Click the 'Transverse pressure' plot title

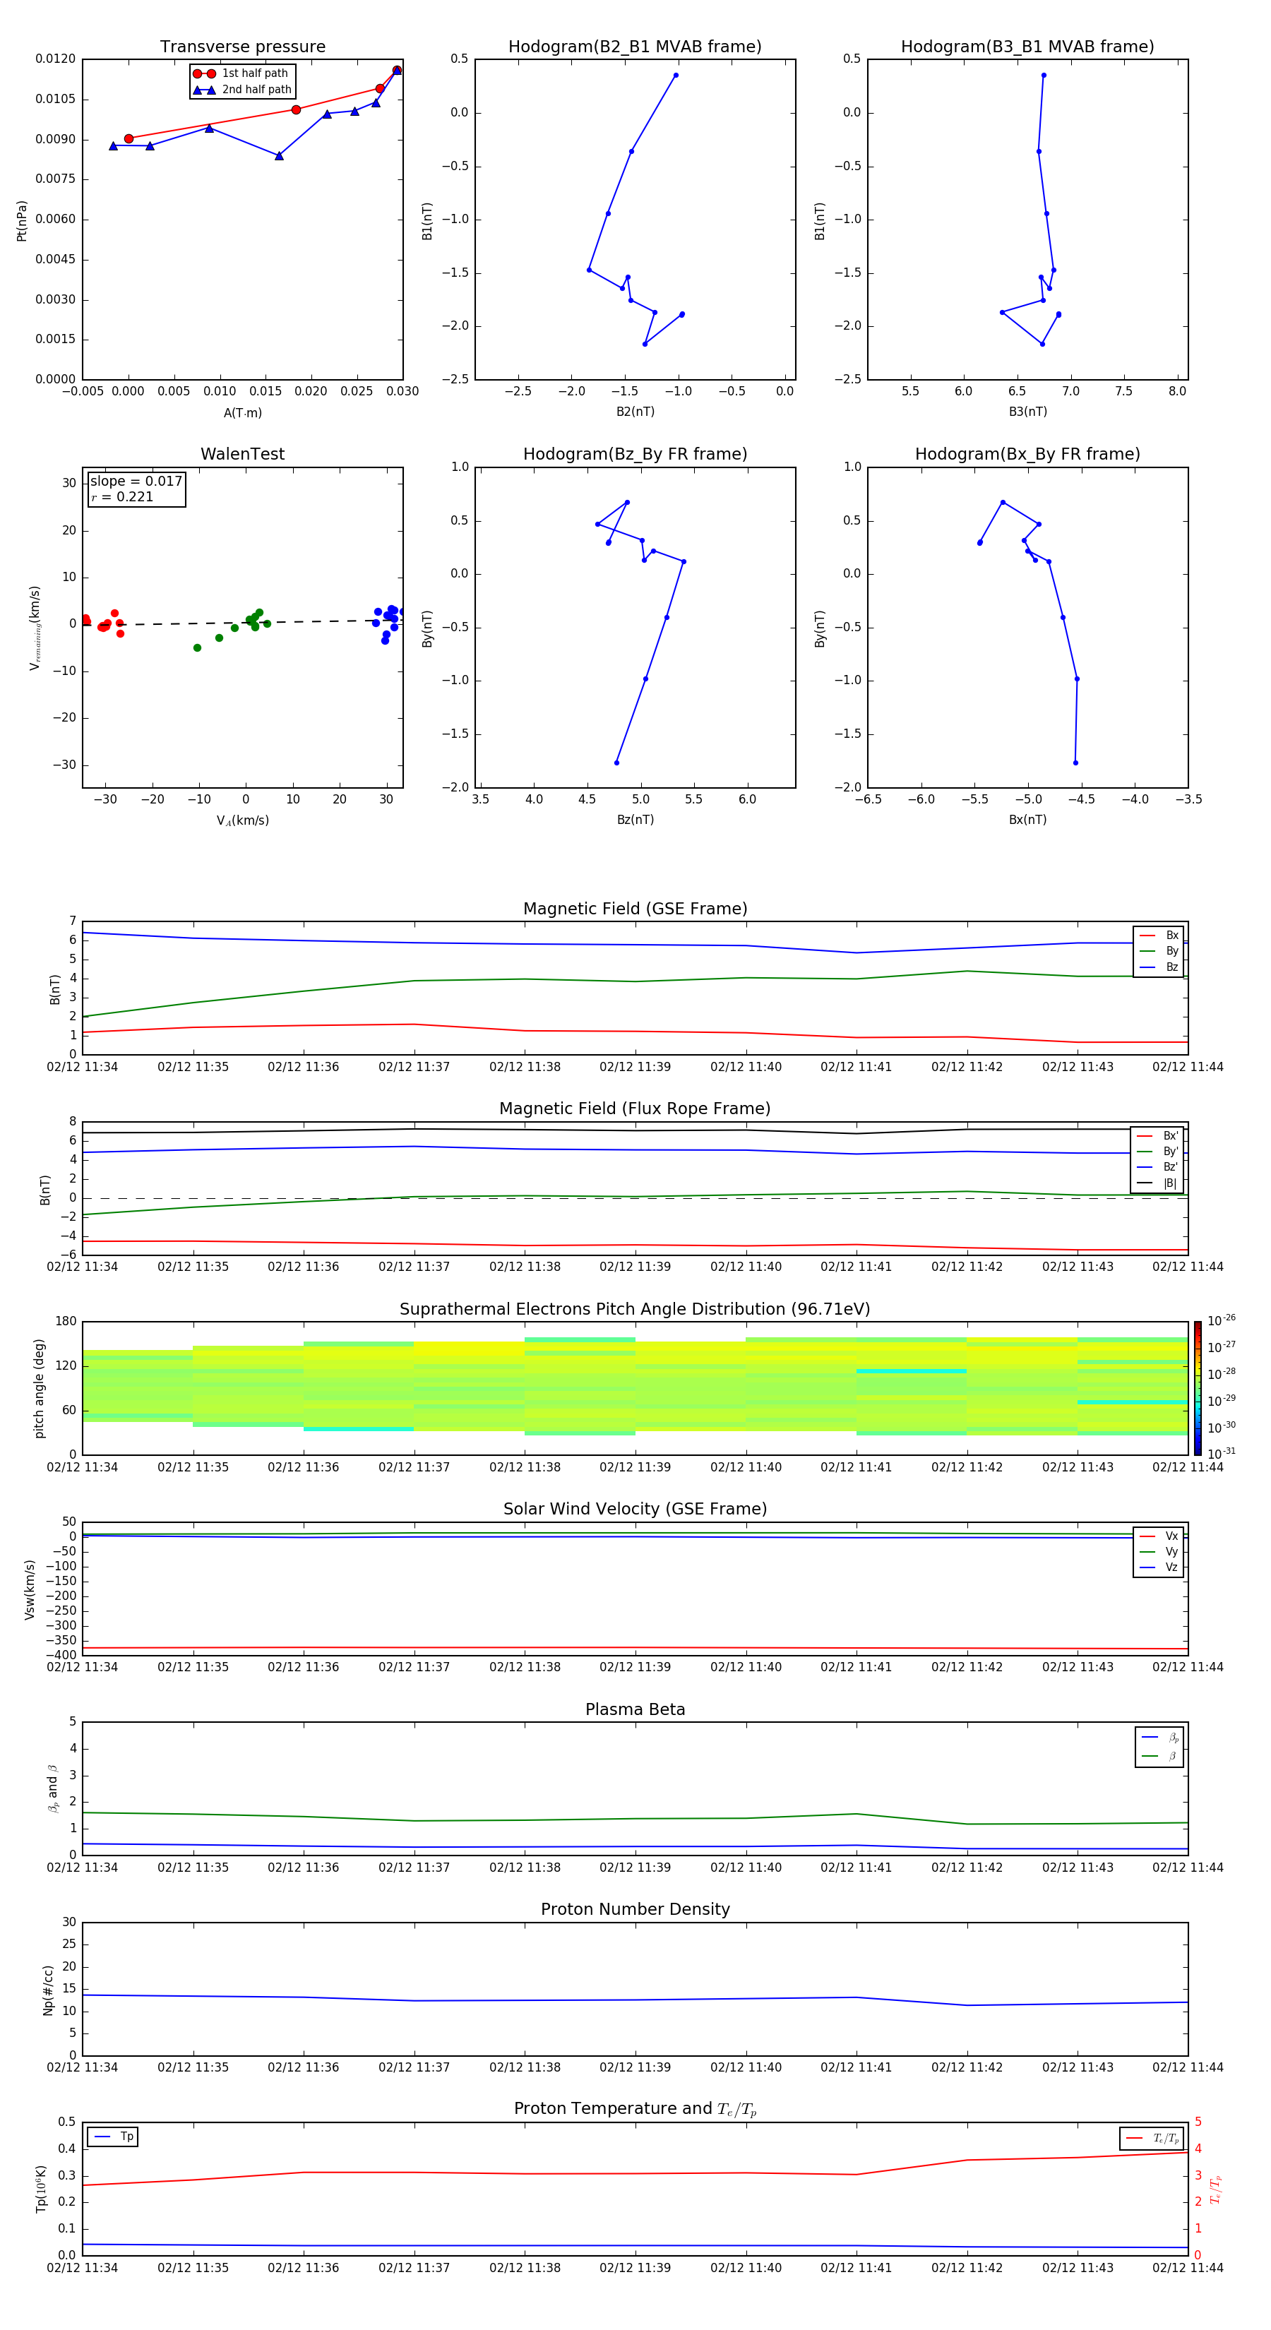[242, 47]
